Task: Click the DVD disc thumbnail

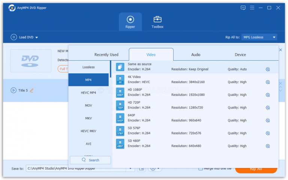Action: 31,61
